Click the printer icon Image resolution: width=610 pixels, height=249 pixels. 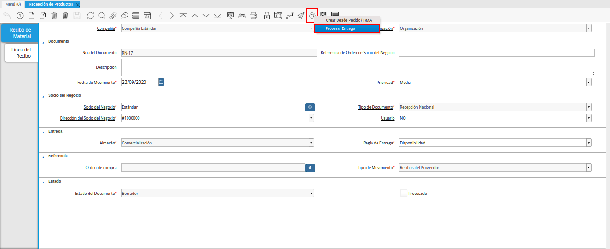pos(253,16)
